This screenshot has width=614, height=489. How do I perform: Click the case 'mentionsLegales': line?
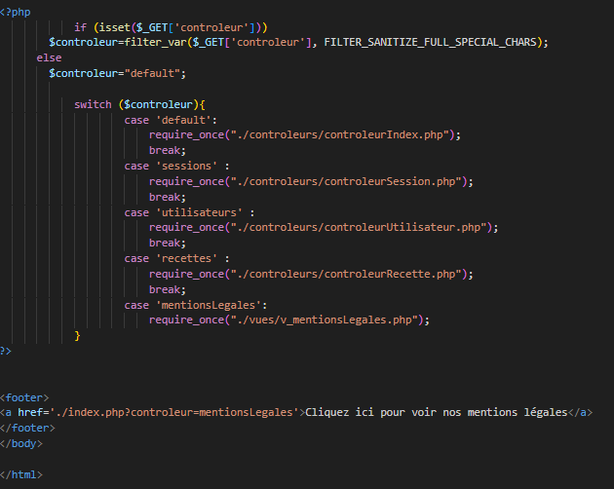[196, 305]
